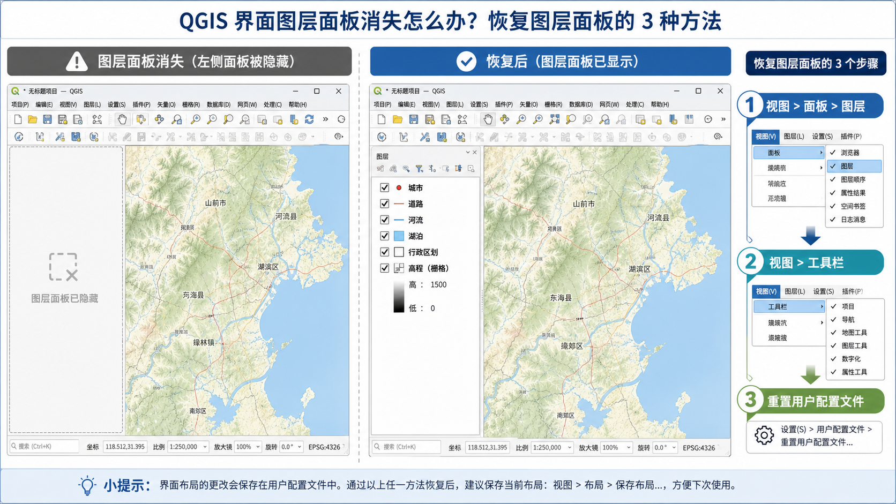The height and width of the screenshot is (504, 896).
Task: Expand toolbar overflow chevron in left window
Action: pos(325,119)
